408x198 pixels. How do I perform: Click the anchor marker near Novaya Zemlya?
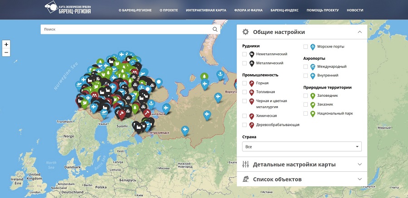tap(220, 75)
